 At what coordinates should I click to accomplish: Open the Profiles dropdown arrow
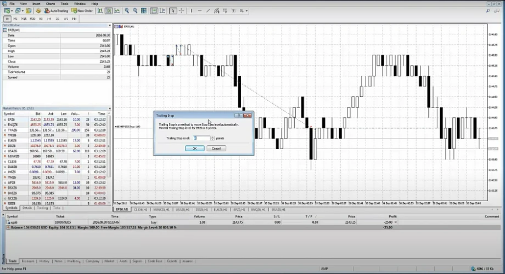(22, 11)
